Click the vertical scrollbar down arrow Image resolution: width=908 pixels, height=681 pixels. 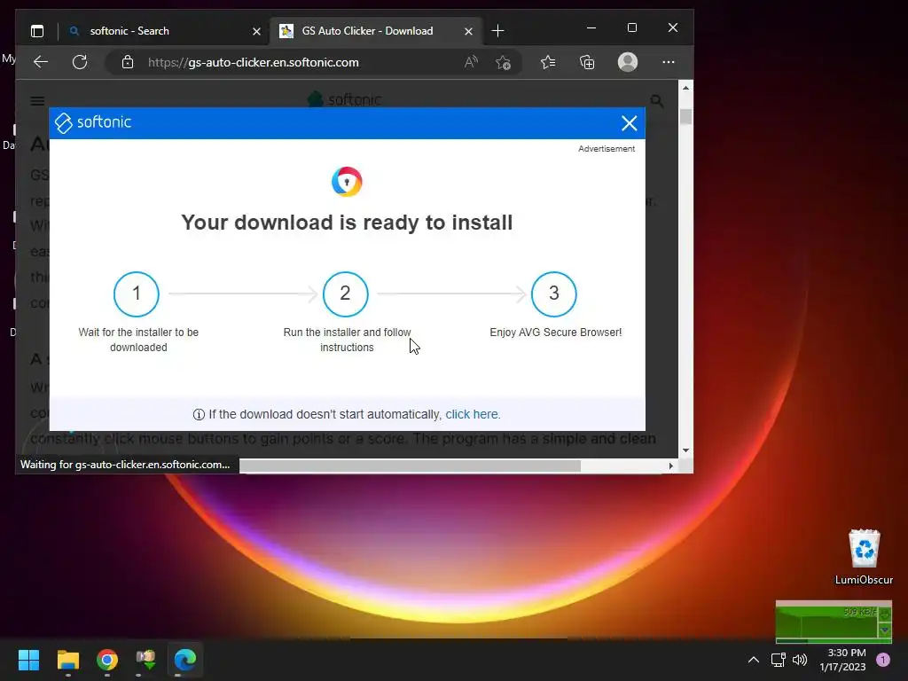(x=685, y=450)
